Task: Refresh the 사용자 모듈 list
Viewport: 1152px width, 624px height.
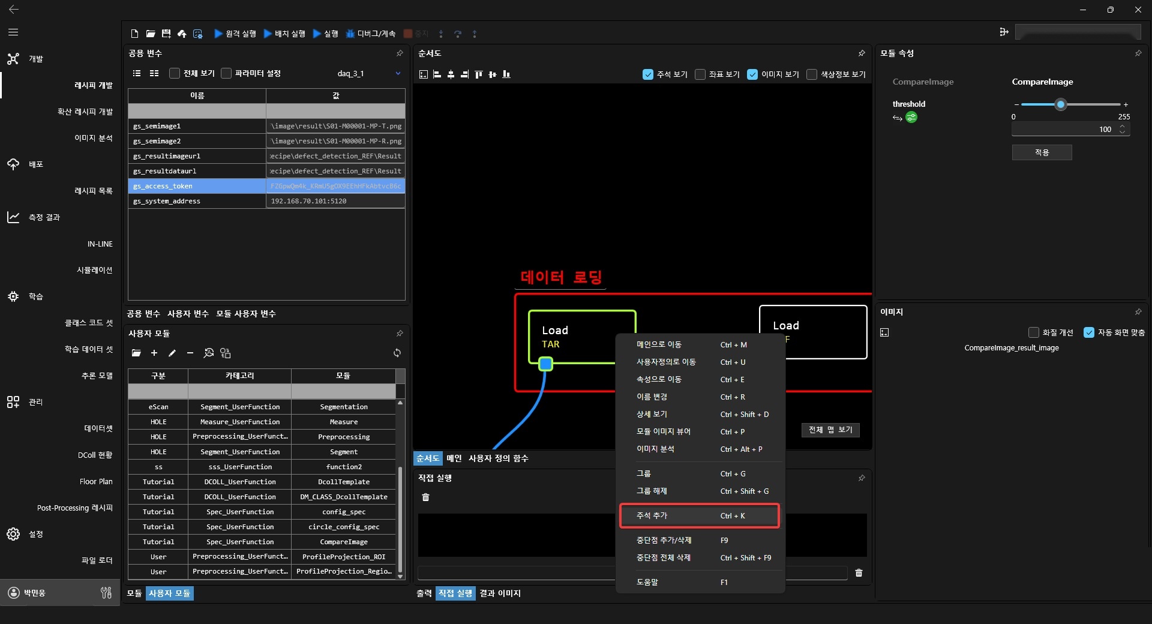Action: pyautogui.click(x=397, y=353)
